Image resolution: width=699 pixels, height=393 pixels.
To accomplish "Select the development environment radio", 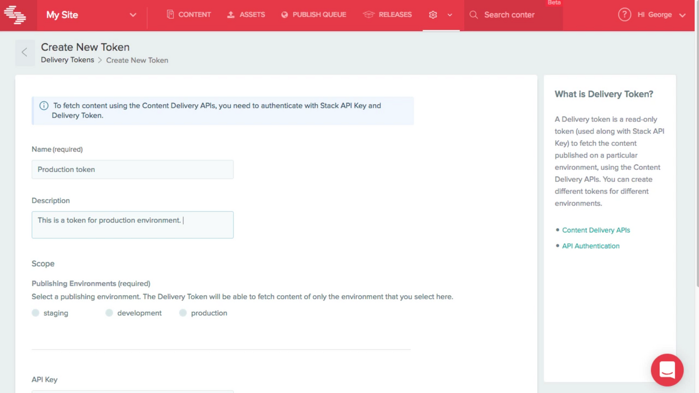I will [x=109, y=313].
